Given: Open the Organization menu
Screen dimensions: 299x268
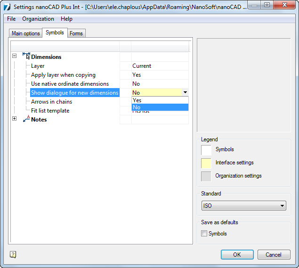Looking at the screenshot, I should pyautogui.click(x=38, y=19).
